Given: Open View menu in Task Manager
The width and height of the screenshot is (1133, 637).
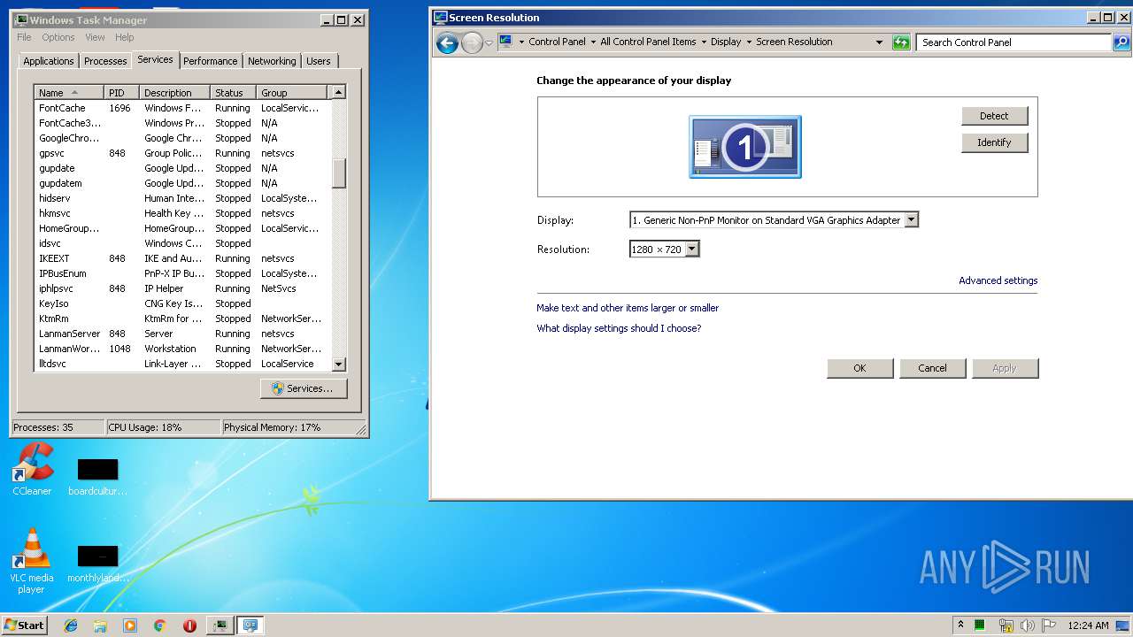Looking at the screenshot, I should click(95, 37).
